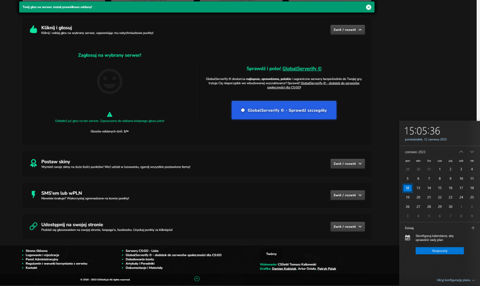Open the Kontakt footer link
Image resolution: width=480 pixels, height=286 pixels.
pos(31,268)
